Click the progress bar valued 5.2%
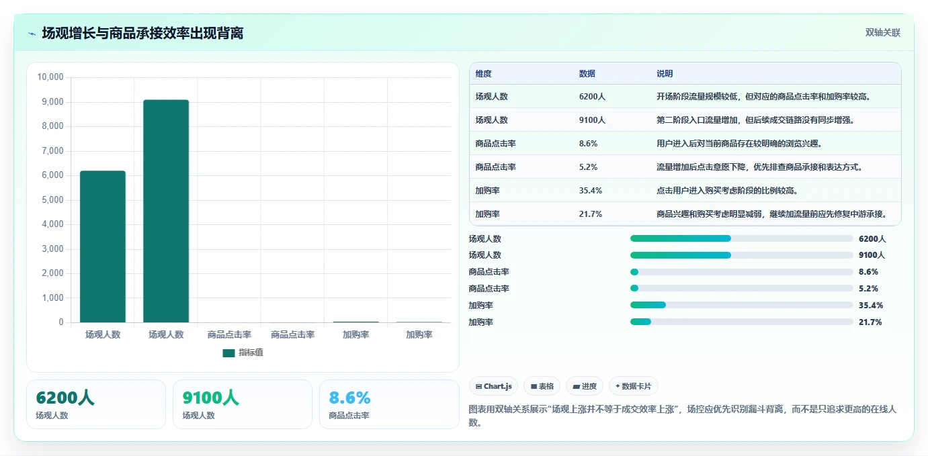928x456 pixels. 742,289
